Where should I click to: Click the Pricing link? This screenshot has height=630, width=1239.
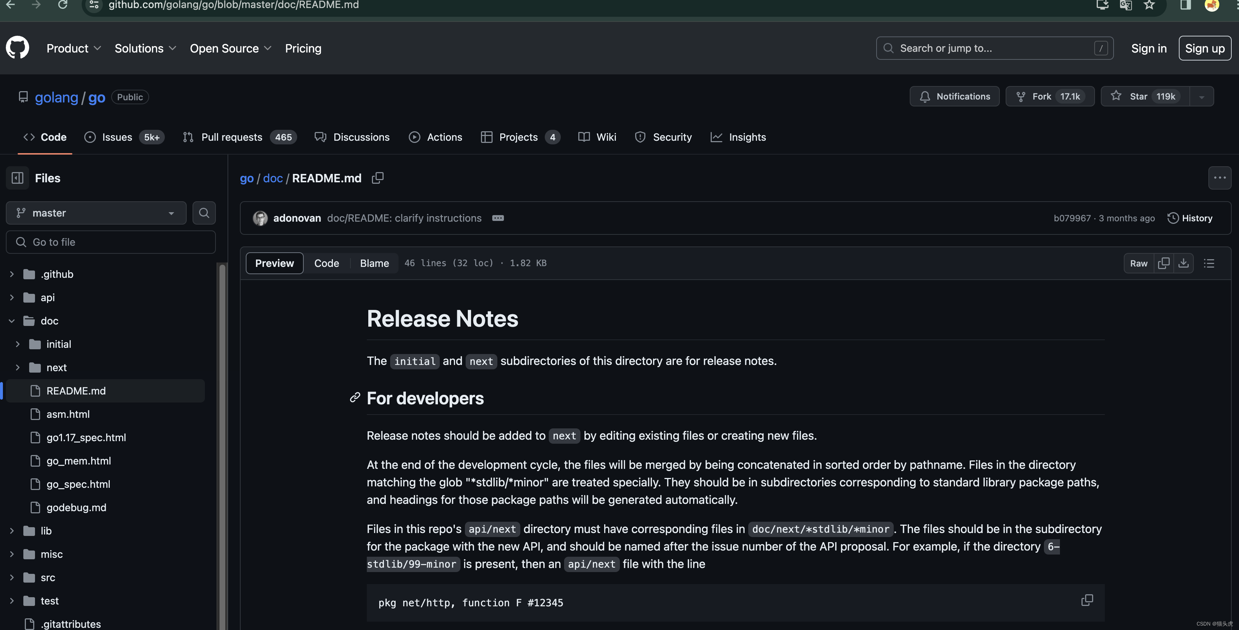(x=303, y=48)
